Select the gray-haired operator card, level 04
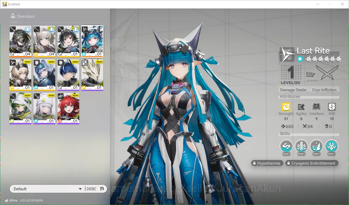This screenshot has height=205, width=349. tap(44, 41)
